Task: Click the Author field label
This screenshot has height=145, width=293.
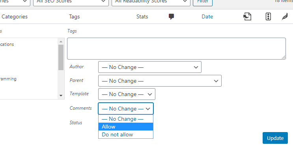Action: [77, 67]
